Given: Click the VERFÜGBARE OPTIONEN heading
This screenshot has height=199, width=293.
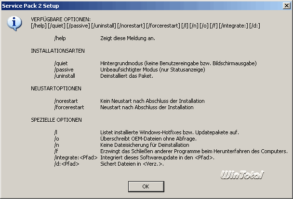Looking at the screenshot, I should [61, 19].
